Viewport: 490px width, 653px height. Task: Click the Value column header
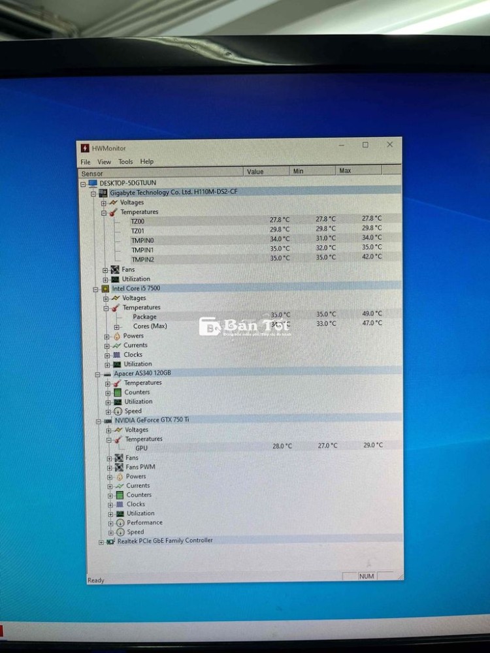pyautogui.click(x=267, y=172)
